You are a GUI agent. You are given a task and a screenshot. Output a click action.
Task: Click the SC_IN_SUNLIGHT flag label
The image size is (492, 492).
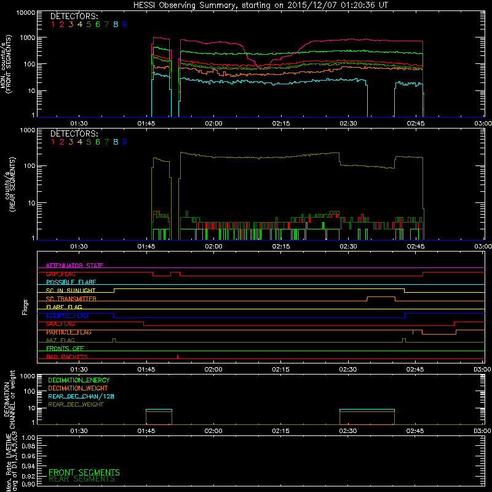(x=71, y=290)
